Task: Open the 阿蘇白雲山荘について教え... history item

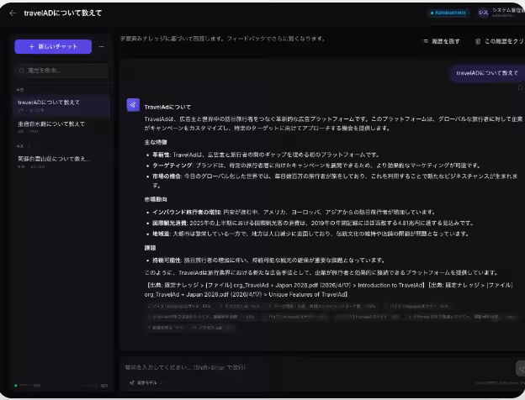Action: click(x=61, y=162)
